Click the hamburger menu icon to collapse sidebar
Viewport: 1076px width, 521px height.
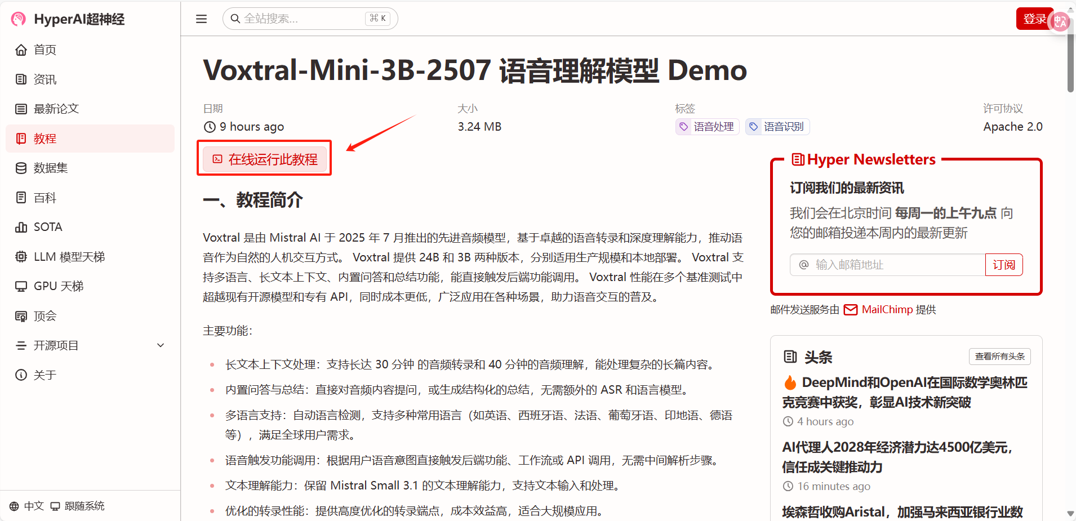point(201,19)
